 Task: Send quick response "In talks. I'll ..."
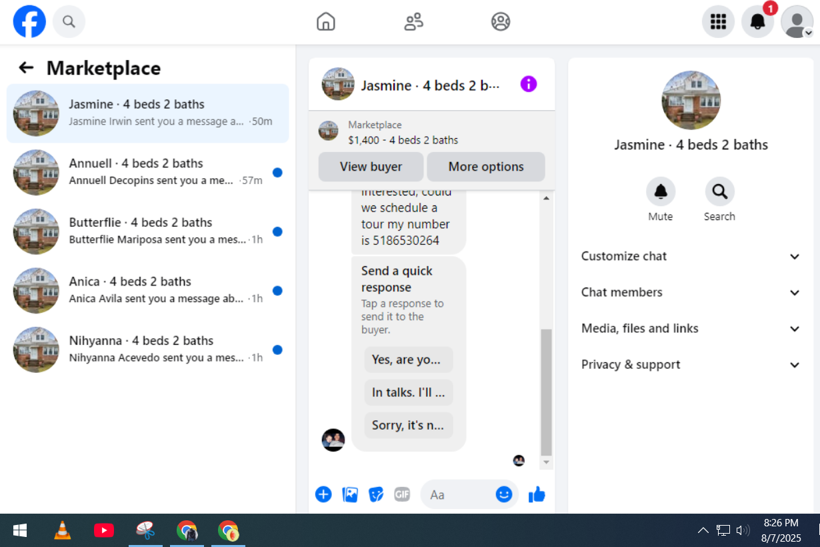[x=409, y=392]
